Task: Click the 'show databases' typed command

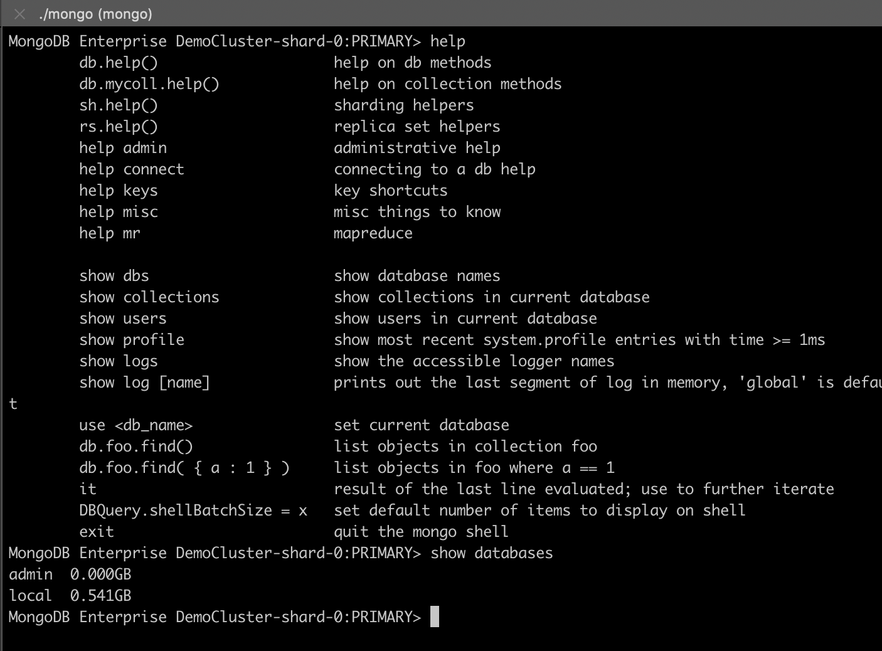Action: [x=492, y=553]
